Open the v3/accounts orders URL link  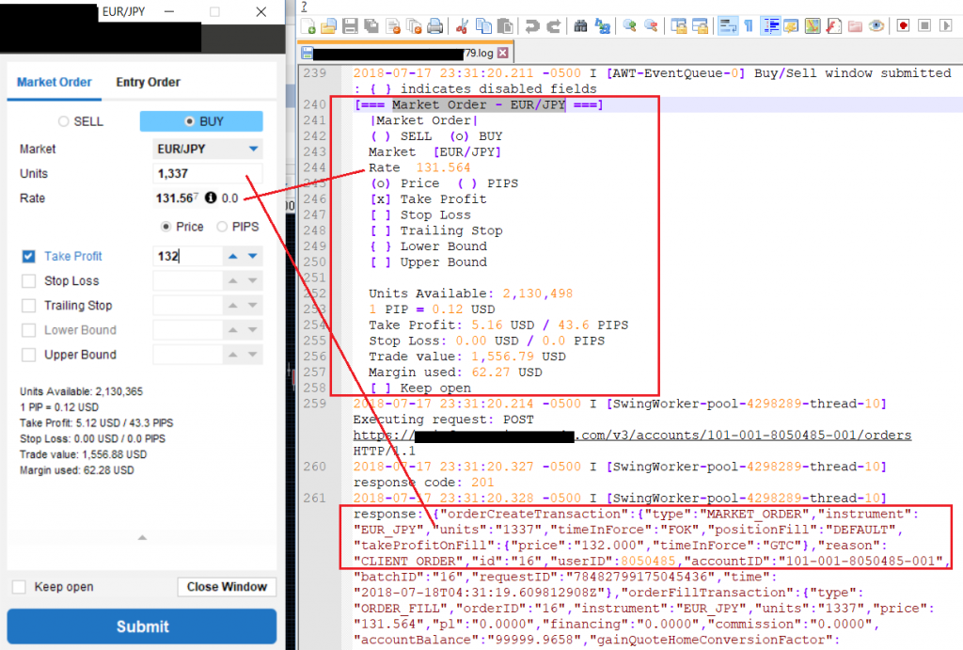tap(632, 435)
